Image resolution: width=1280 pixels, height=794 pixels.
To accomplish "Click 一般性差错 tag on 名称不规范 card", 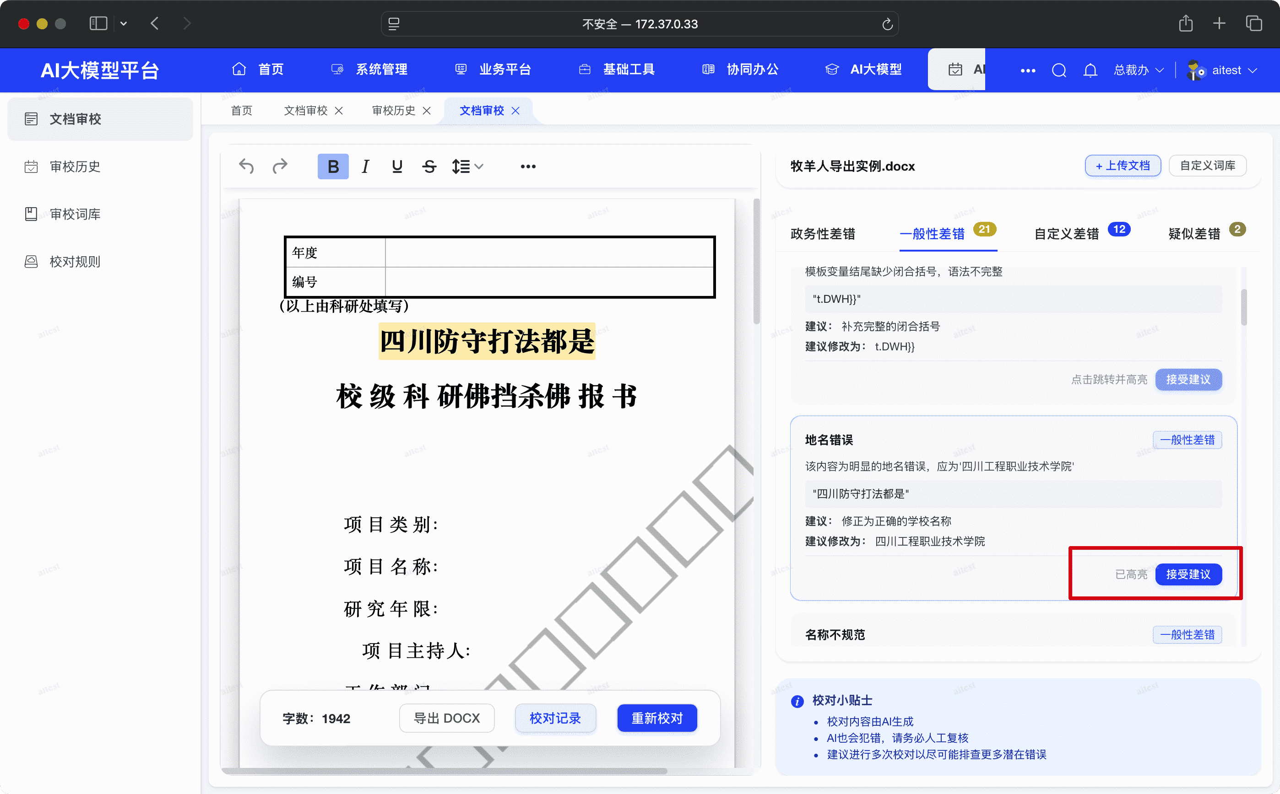I will tap(1187, 634).
